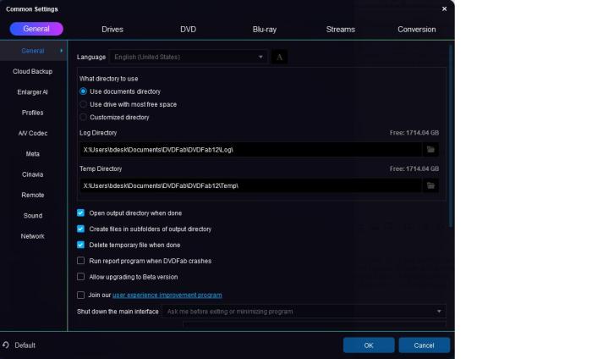Open the Language dropdown

(188, 57)
